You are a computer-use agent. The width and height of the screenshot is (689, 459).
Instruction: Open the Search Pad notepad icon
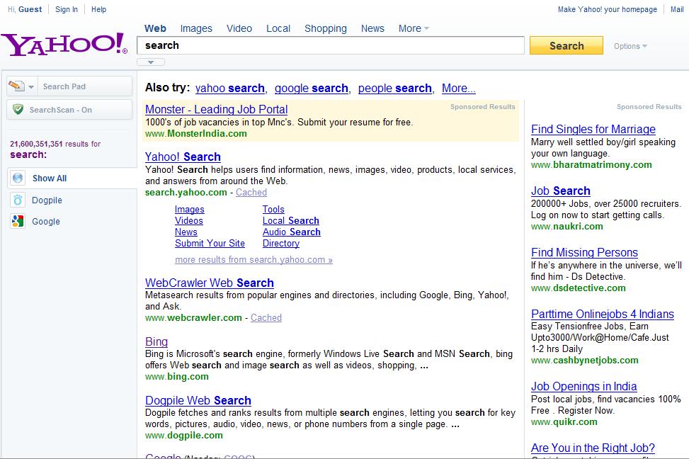pos(16,86)
